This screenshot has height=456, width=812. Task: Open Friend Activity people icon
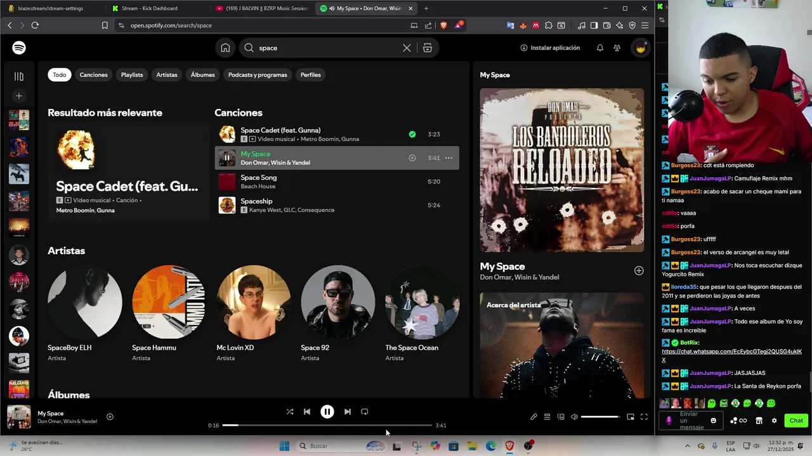(x=617, y=47)
